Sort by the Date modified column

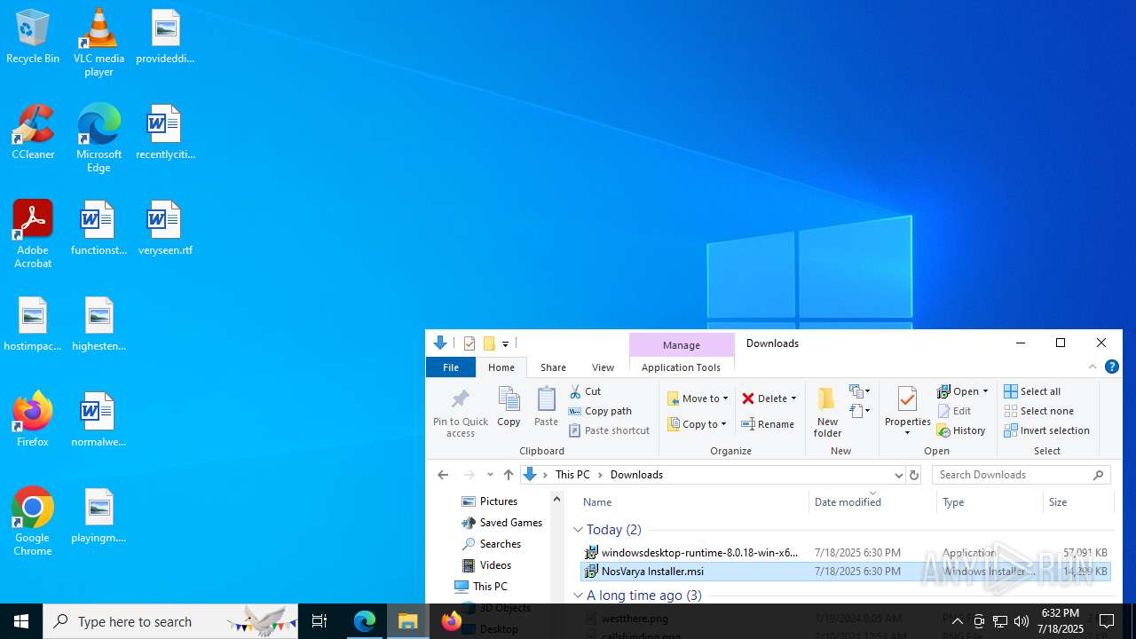coord(872,502)
